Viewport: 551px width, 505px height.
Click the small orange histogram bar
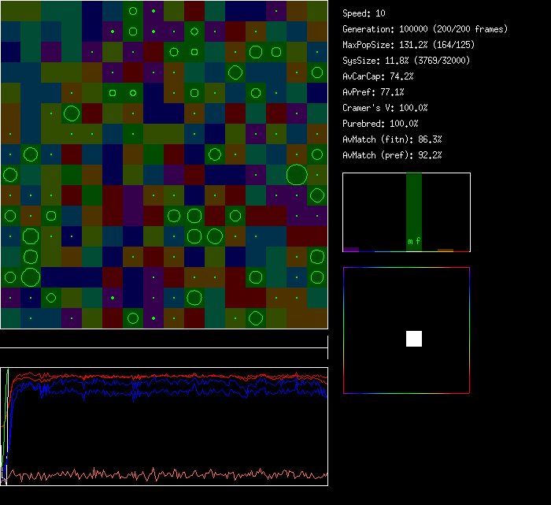pos(446,250)
